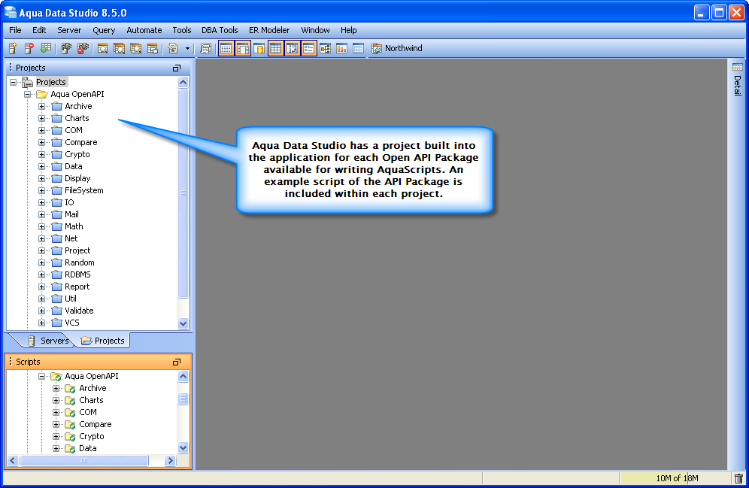Expand the Math folder node
This screenshot has width=749, height=488.
41,226
